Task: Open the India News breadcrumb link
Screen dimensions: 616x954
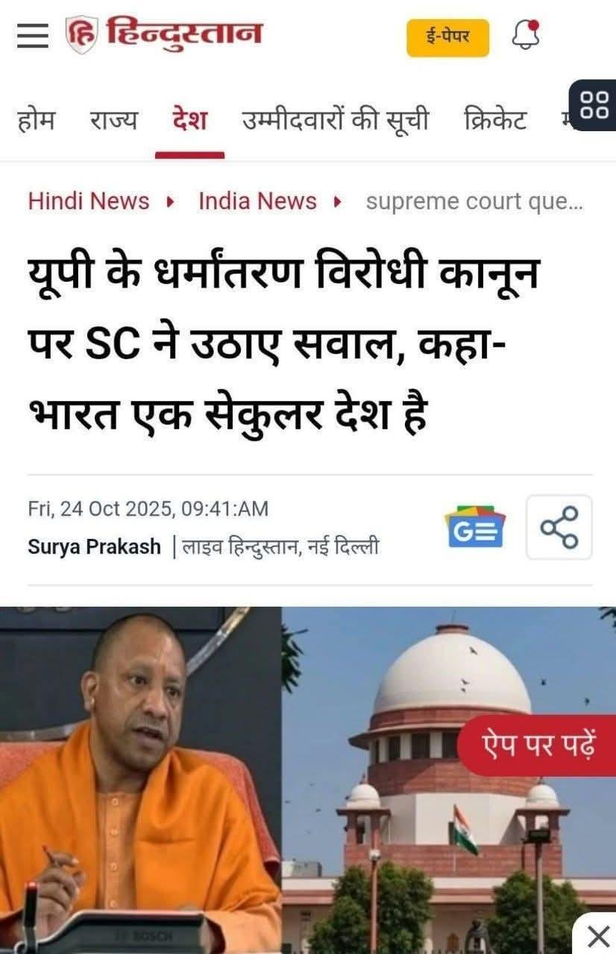Action: coord(257,201)
